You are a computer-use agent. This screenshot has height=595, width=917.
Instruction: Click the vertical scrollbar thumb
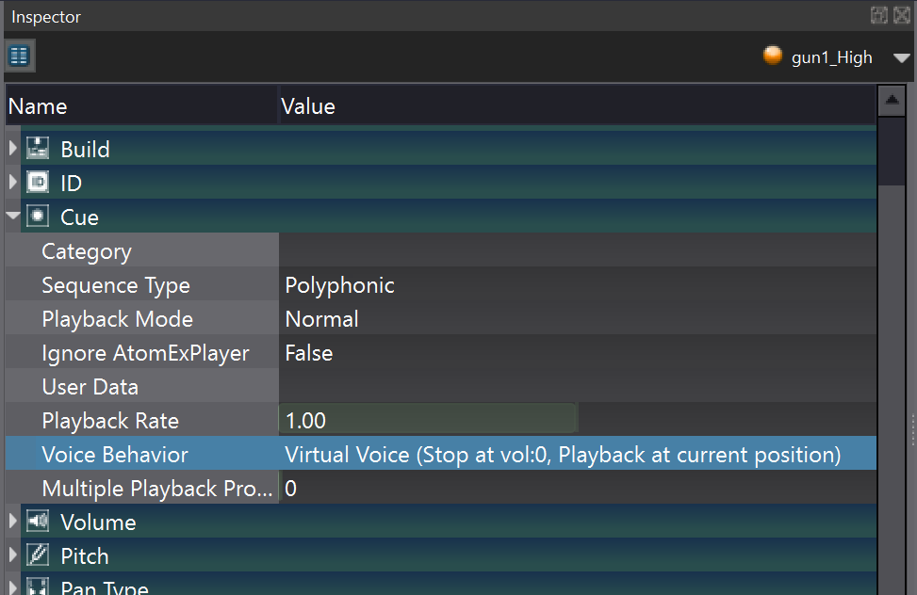click(x=892, y=151)
